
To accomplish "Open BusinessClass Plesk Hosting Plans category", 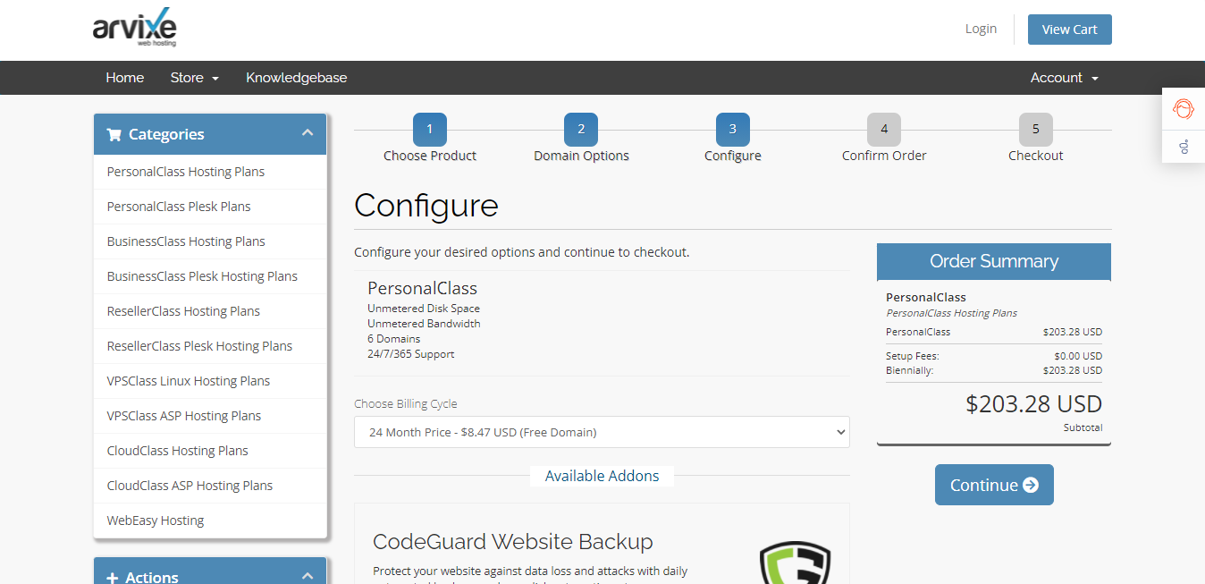I will pyautogui.click(x=210, y=276).
